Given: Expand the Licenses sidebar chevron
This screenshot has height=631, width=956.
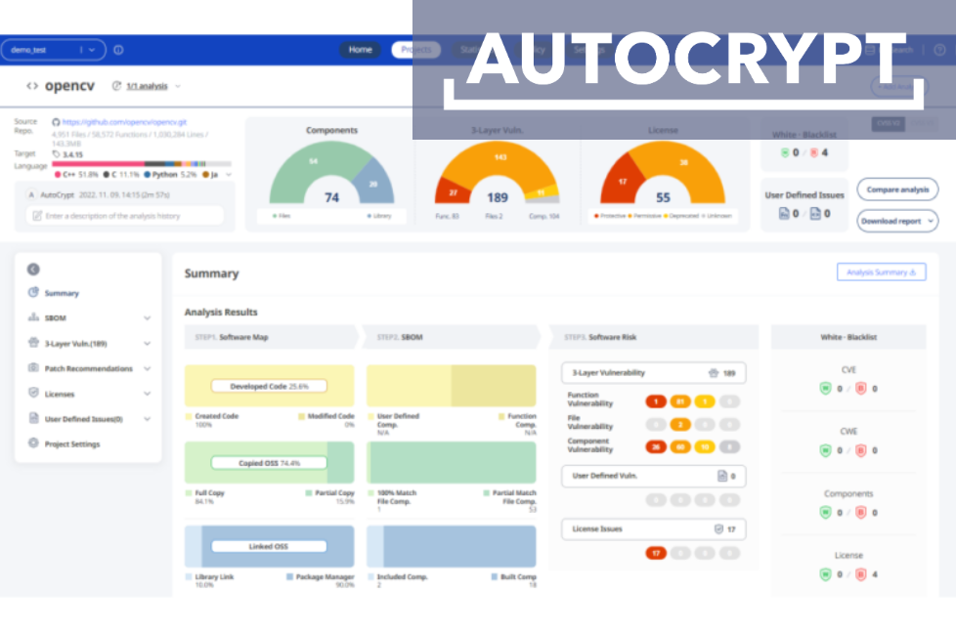Looking at the screenshot, I should (147, 394).
